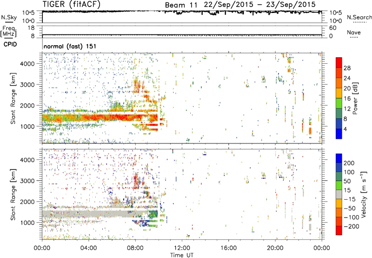Viewport: 372px width, 258px height.
Task: Click the '16' label on Power scale
Action: (347, 99)
